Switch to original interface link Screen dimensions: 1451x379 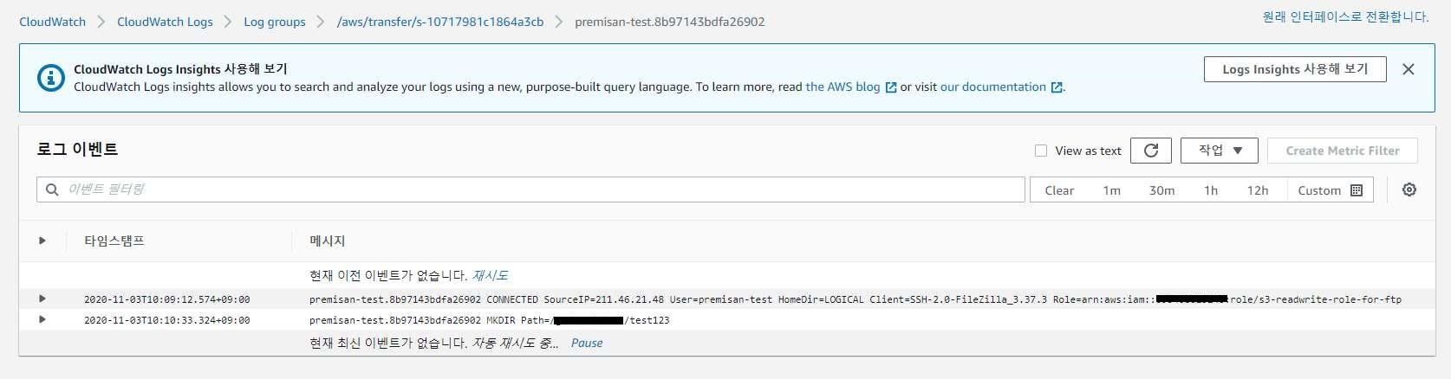(x=1345, y=16)
